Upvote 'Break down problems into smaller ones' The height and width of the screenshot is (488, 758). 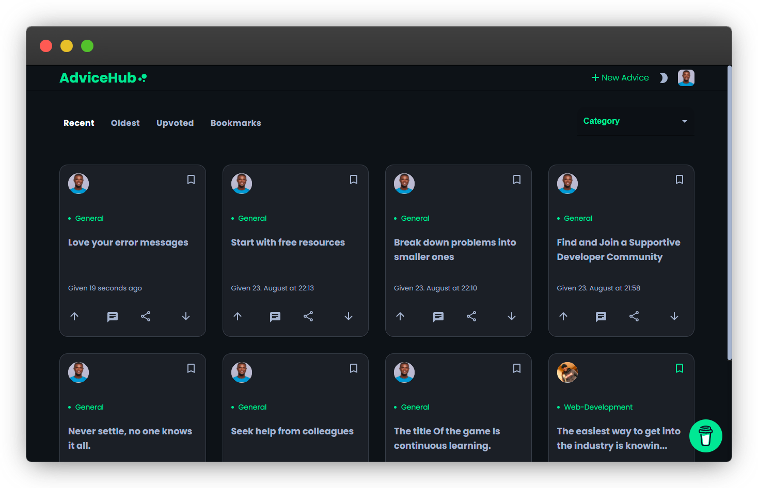pyautogui.click(x=400, y=316)
